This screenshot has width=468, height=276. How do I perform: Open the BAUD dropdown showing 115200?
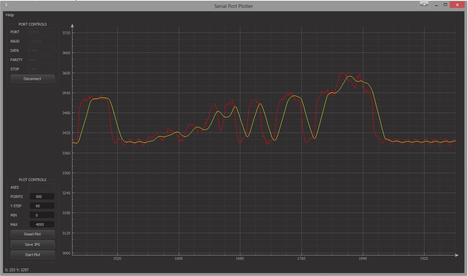click(42, 41)
